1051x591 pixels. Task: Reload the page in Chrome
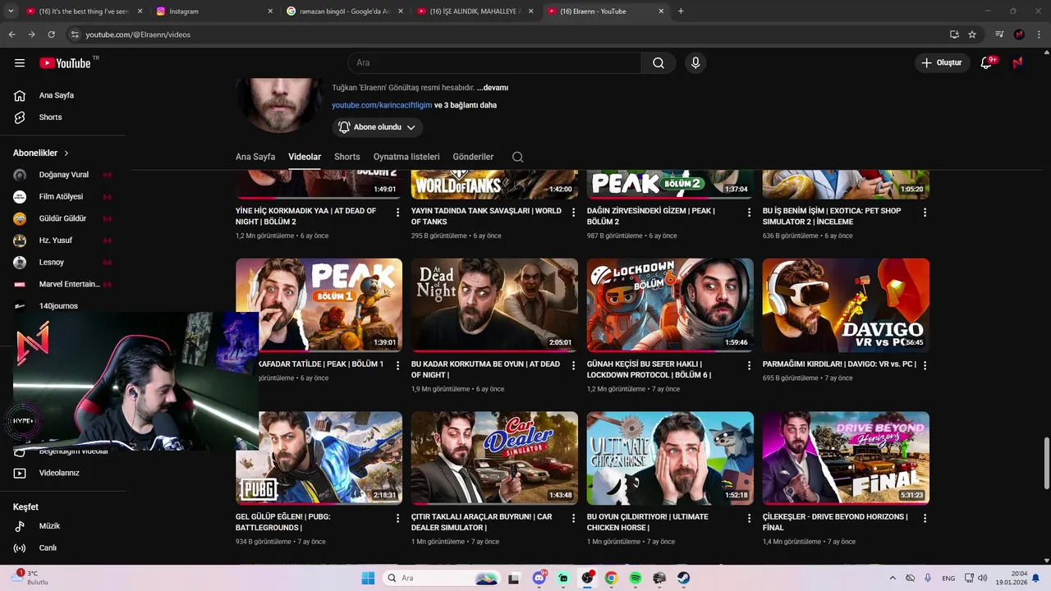coord(51,34)
